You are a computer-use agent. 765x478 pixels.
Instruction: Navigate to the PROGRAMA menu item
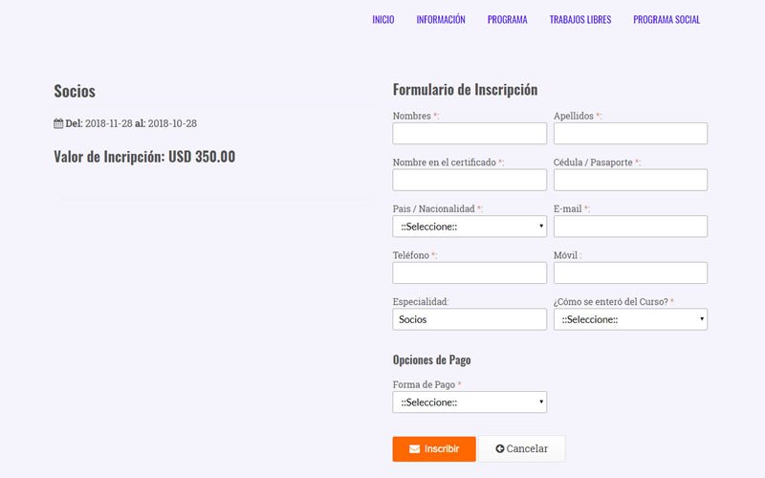point(507,19)
